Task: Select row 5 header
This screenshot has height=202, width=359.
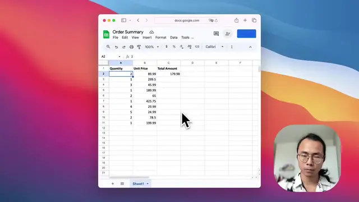Action: [x=103, y=90]
